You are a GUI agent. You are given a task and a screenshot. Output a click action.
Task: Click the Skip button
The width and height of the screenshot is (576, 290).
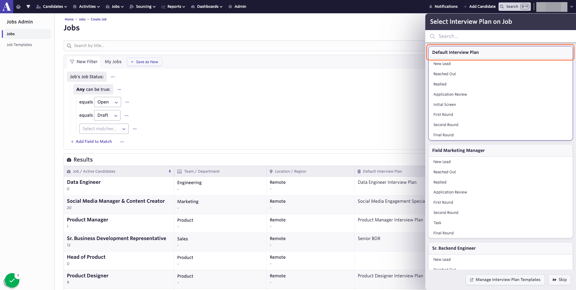coord(560,280)
